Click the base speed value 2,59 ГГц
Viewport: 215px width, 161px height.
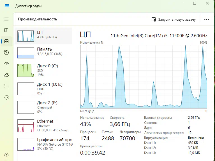(x=194, y=118)
